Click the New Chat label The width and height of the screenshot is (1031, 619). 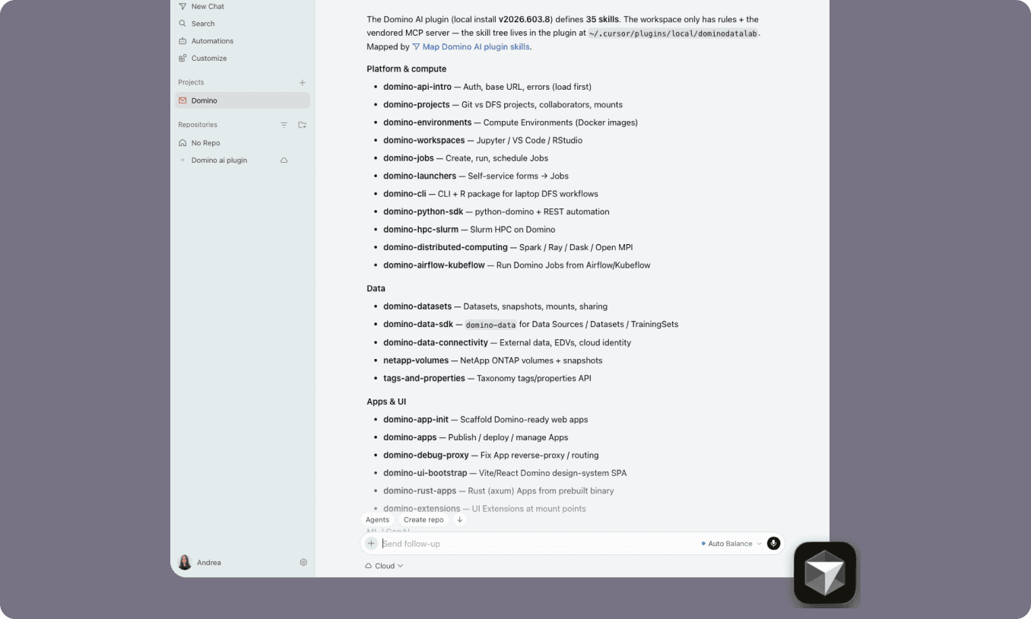[x=208, y=6]
